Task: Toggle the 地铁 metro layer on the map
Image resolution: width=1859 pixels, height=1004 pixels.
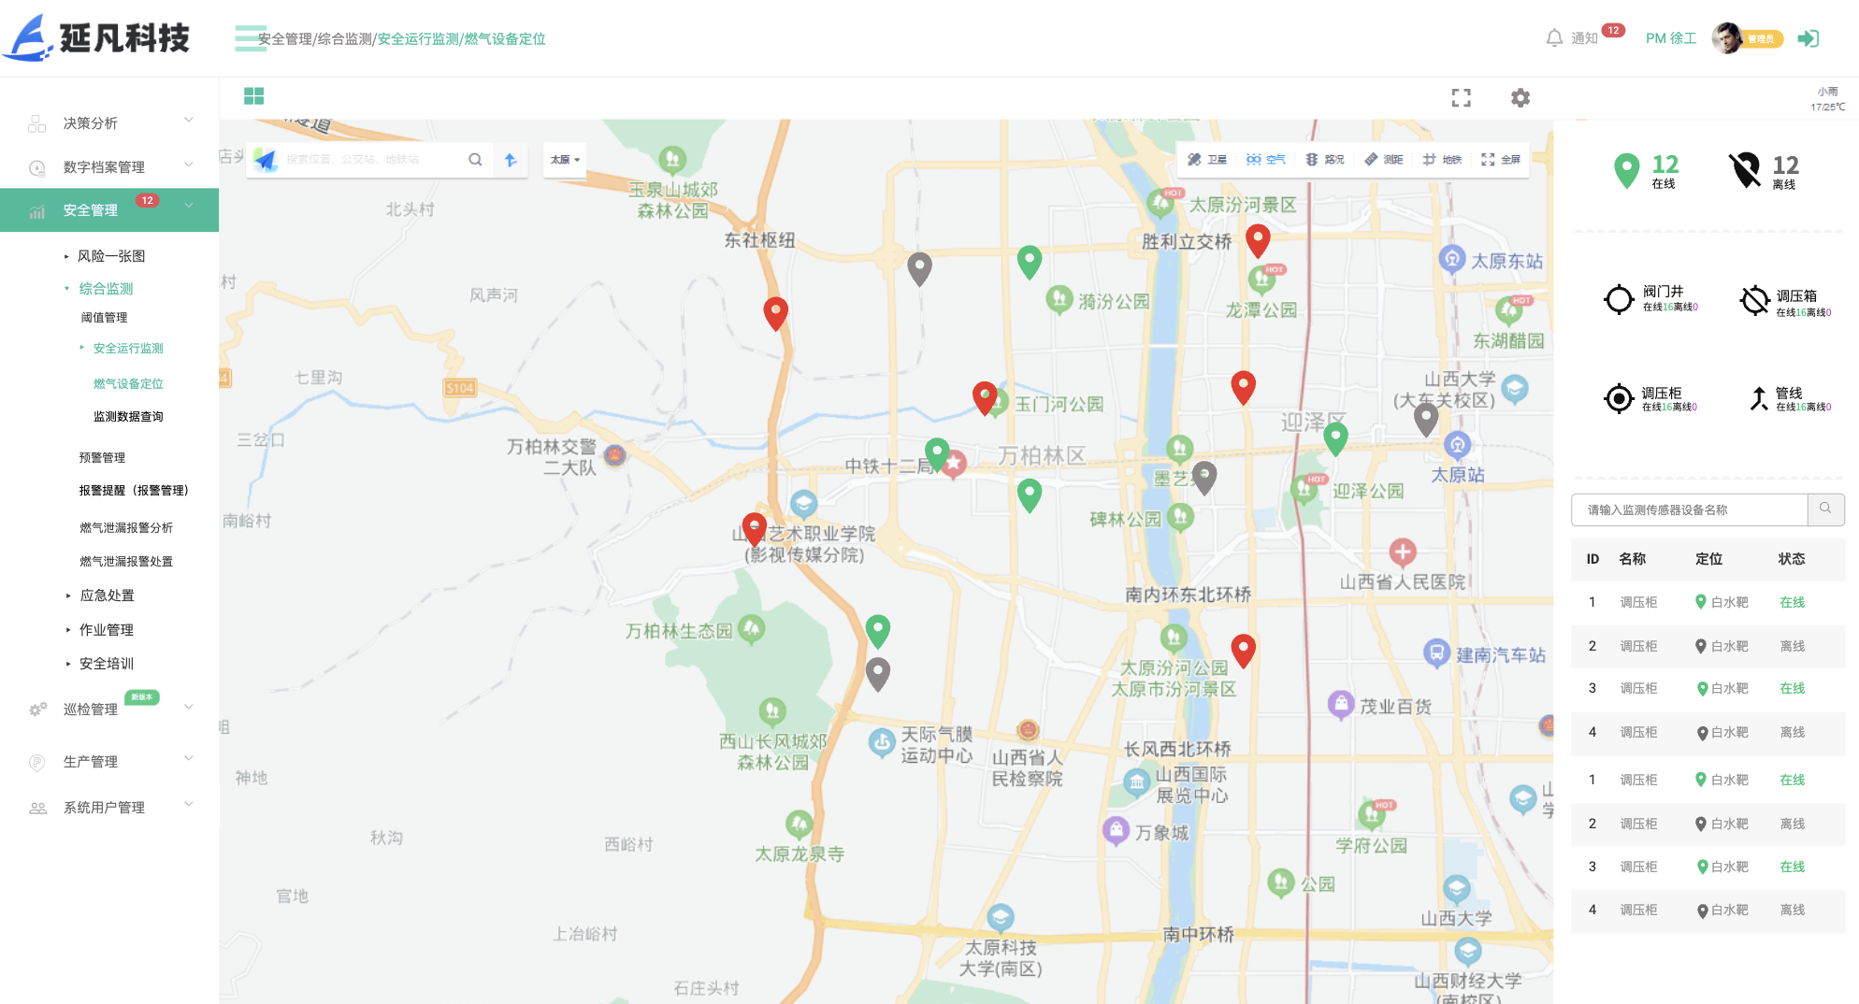Action: tap(1443, 159)
